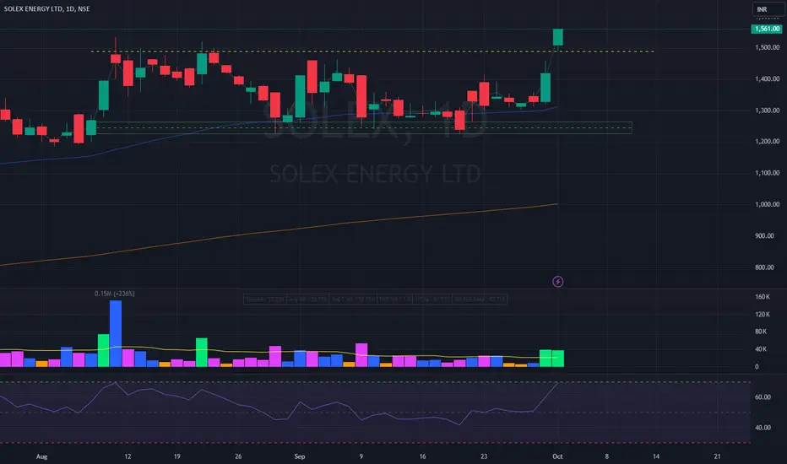Click the 60.00 RSI axis label
The height and width of the screenshot is (464, 787).
[x=763, y=397]
